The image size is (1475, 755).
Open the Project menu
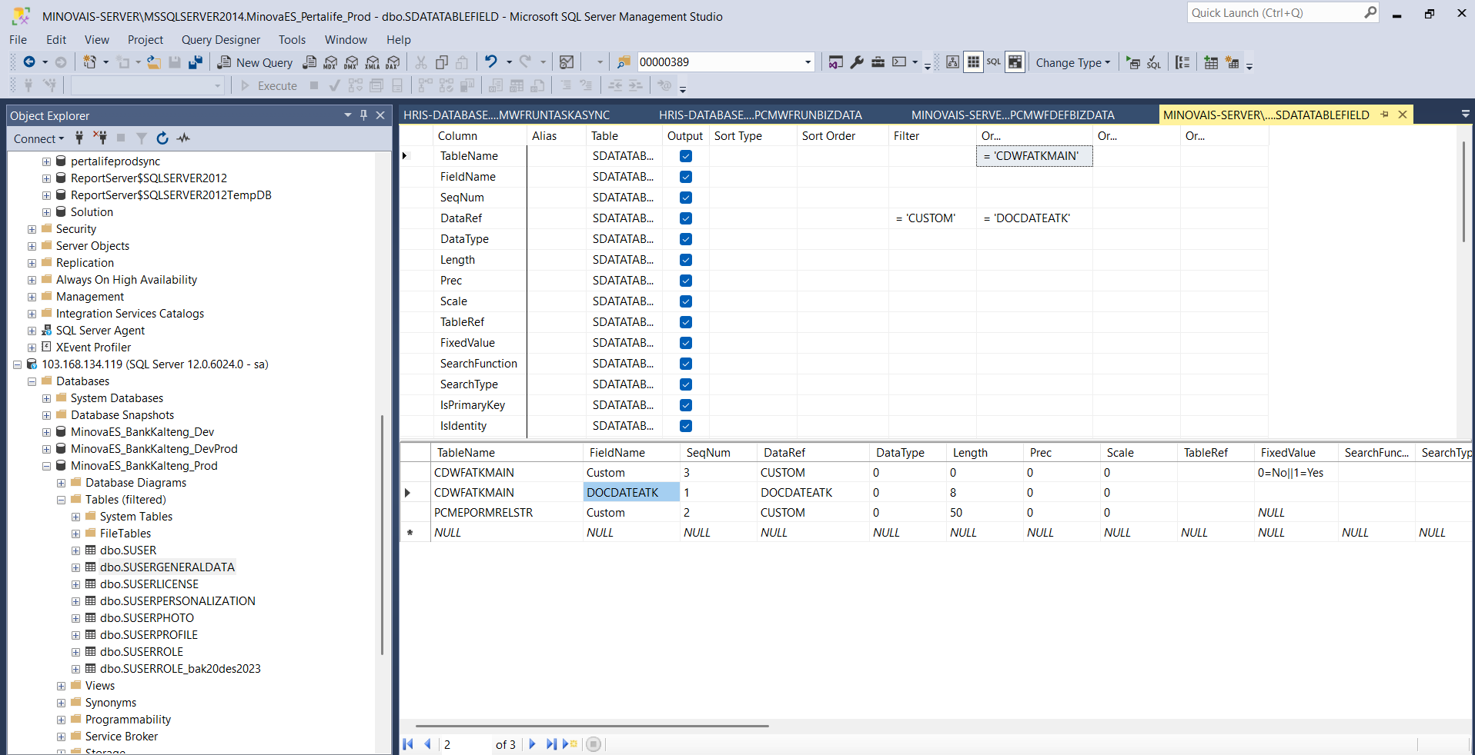(x=145, y=39)
